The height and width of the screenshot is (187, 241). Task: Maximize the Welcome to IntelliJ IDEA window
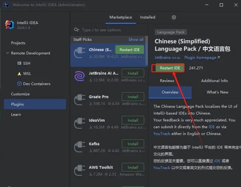[x=221, y=5]
